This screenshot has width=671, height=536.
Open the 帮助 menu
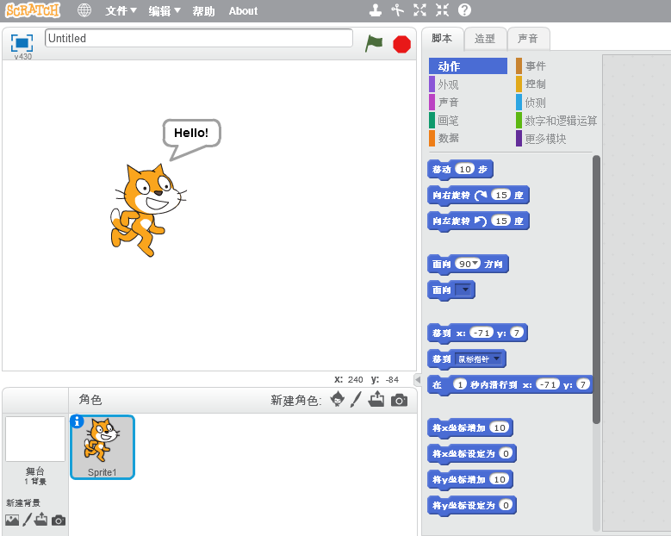coord(203,11)
